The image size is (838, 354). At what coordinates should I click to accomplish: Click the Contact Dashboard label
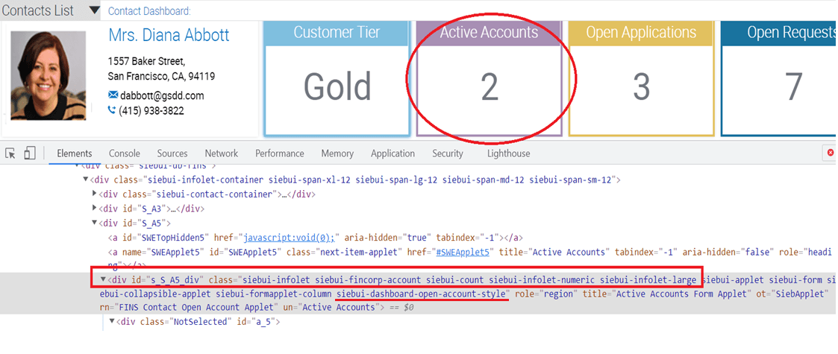coord(150,11)
